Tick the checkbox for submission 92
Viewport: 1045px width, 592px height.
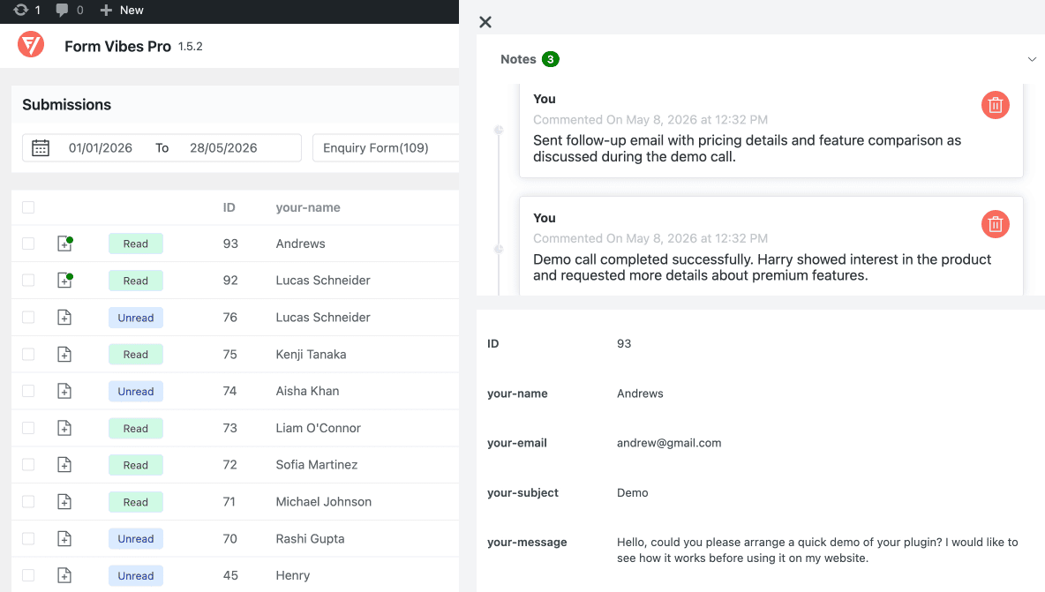point(28,281)
